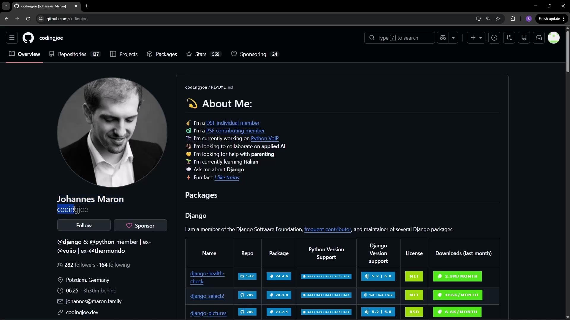Screen dimensions: 570x320
Task: Switch to the Repositories tab
Action: click(75, 54)
